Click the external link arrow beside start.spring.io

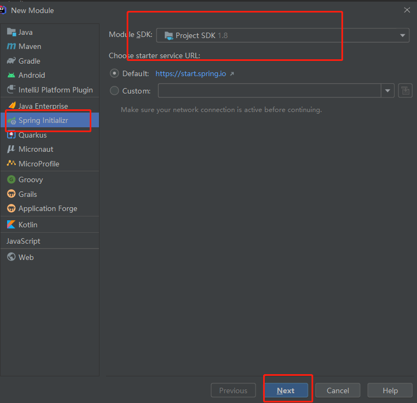pyautogui.click(x=232, y=73)
